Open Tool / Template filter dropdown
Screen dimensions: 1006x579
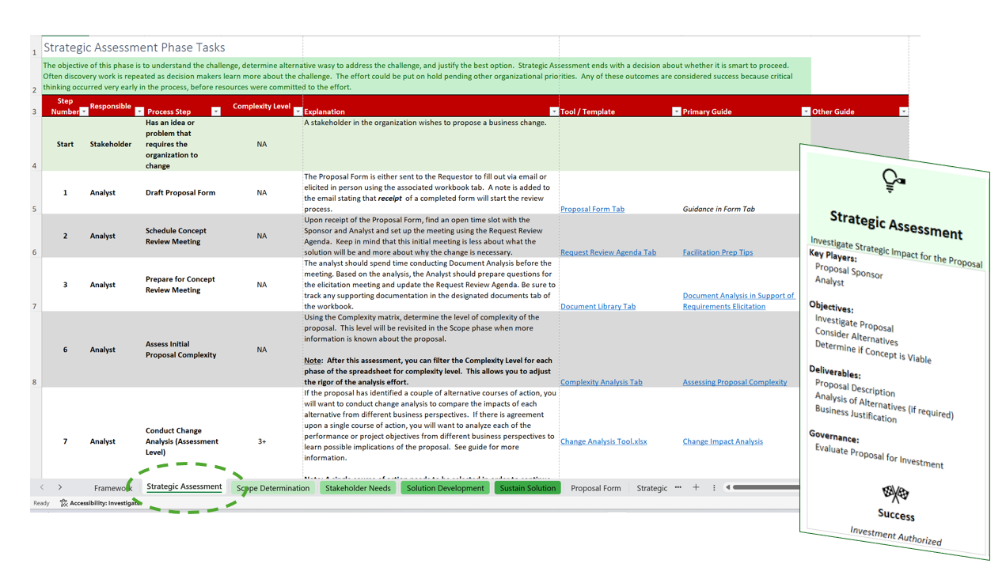click(x=677, y=112)
